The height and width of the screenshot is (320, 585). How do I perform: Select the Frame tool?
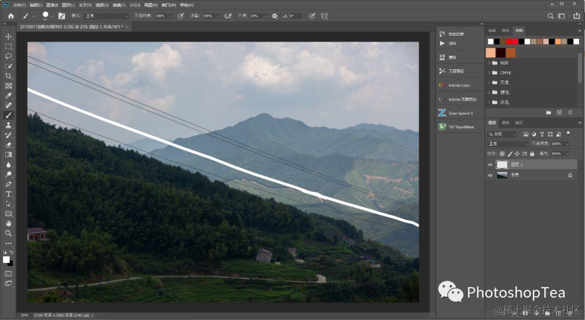tap(8, 86)
